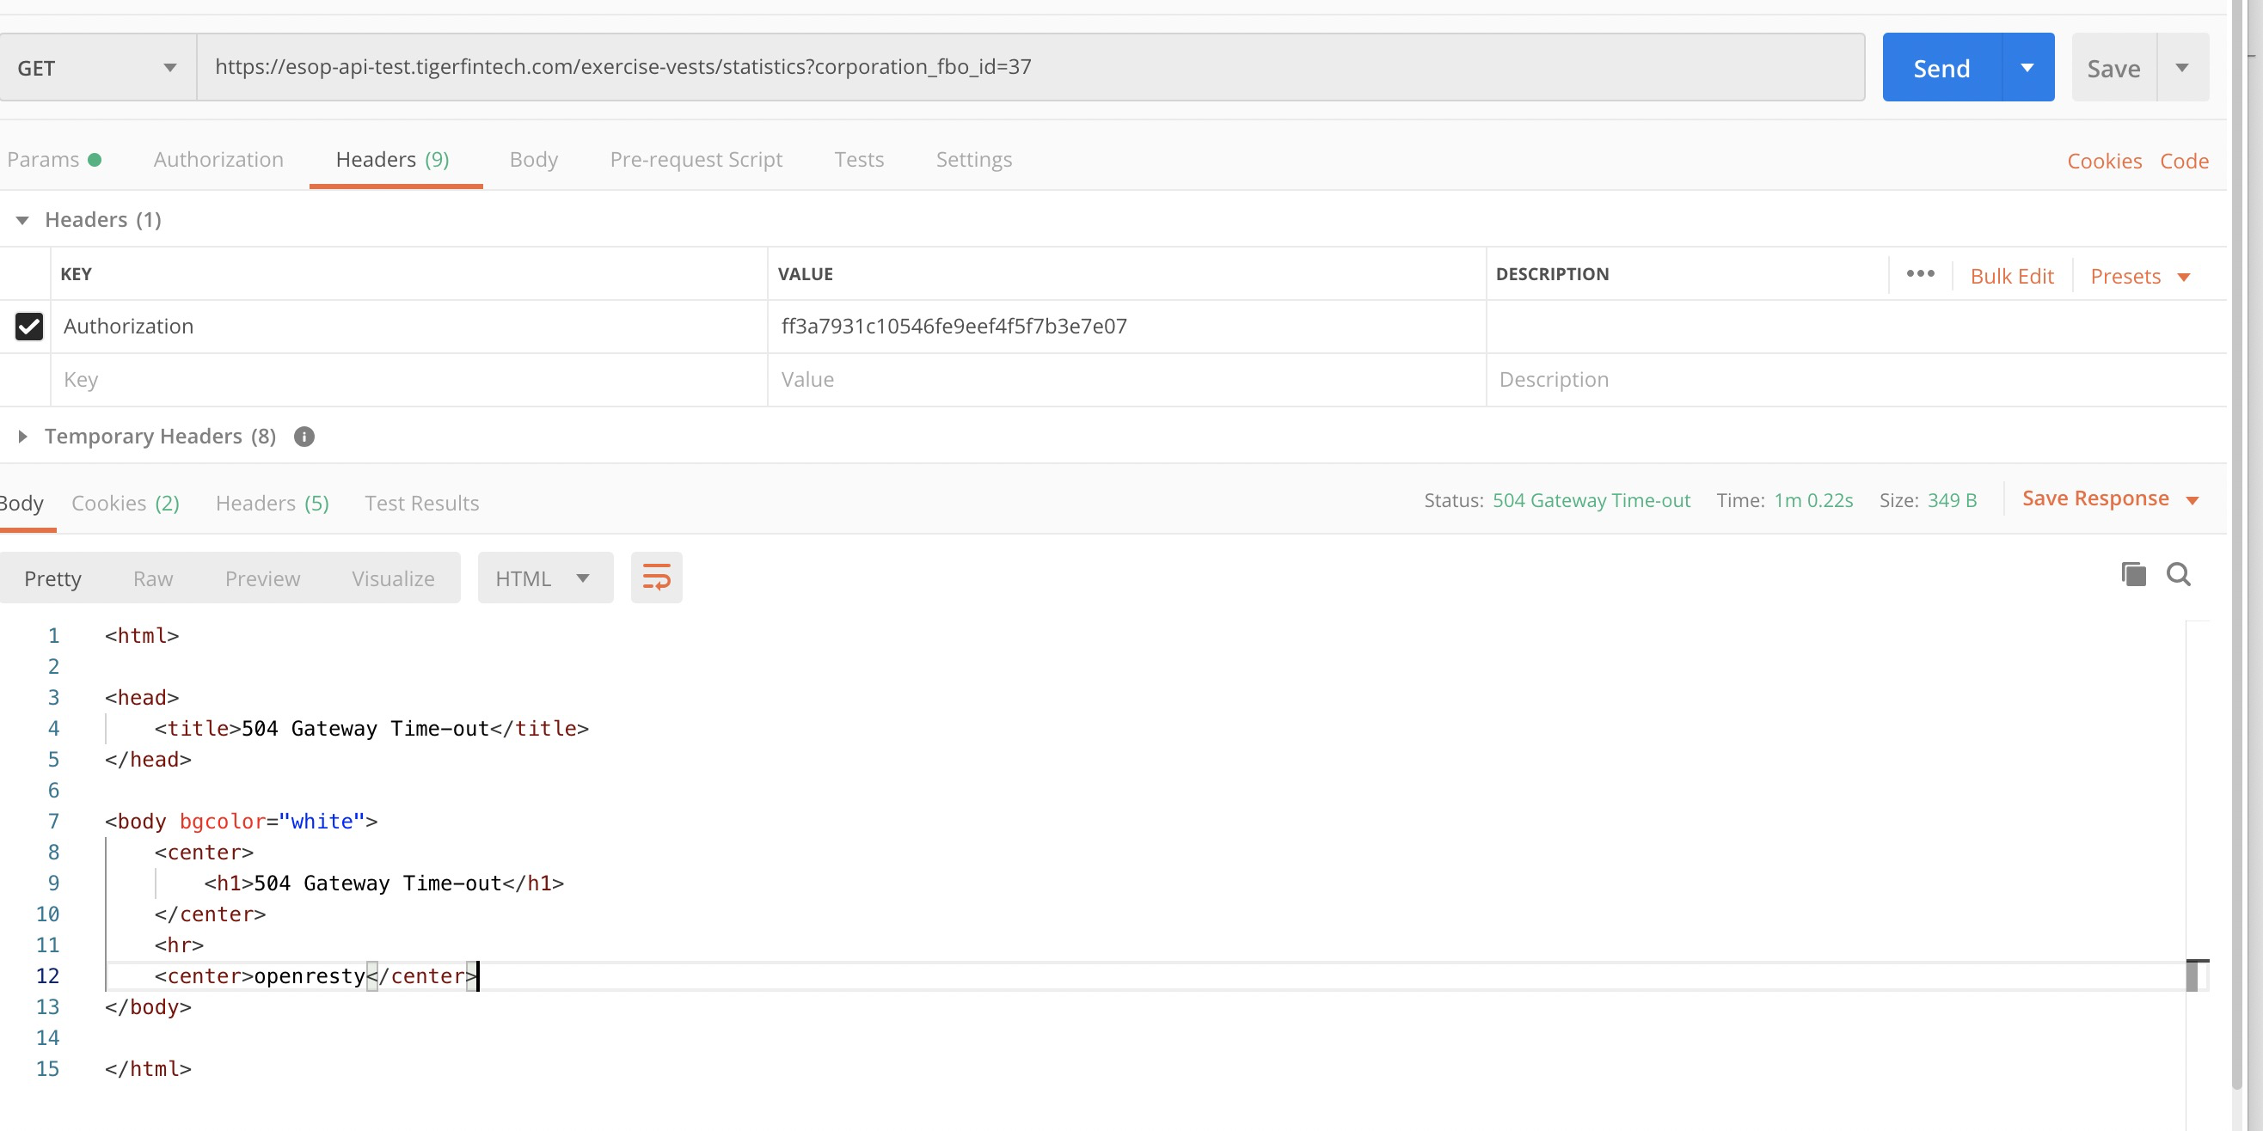Open the response Cookies (2) tab

point(126,503)
